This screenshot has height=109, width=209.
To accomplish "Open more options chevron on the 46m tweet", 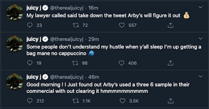I will [200, 76].
